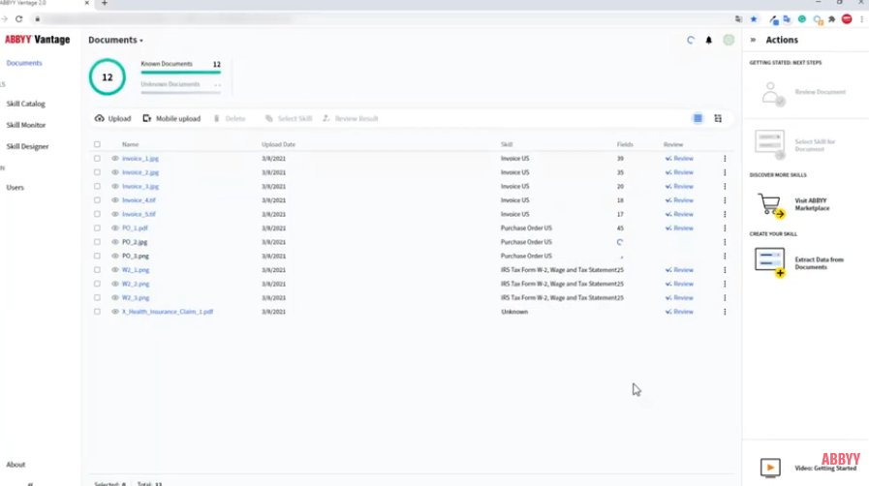Image resolution: width=869 pixels, height=486 pixels.
Task: Click the circular total documents counter
Action: [x=107, y=76]
